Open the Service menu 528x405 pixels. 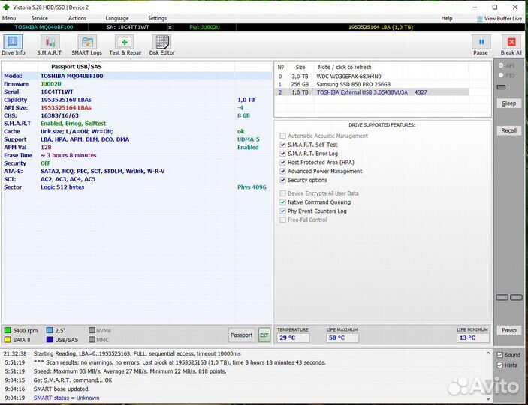coord(39,18)
